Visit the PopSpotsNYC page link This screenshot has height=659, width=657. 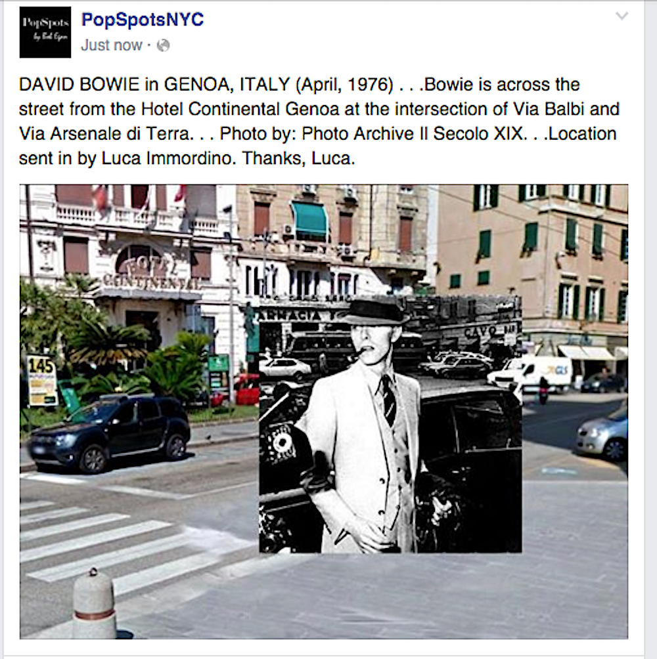click(x=142, y=20)
